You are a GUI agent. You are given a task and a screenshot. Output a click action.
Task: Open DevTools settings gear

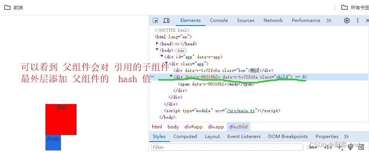pos(346,20)
